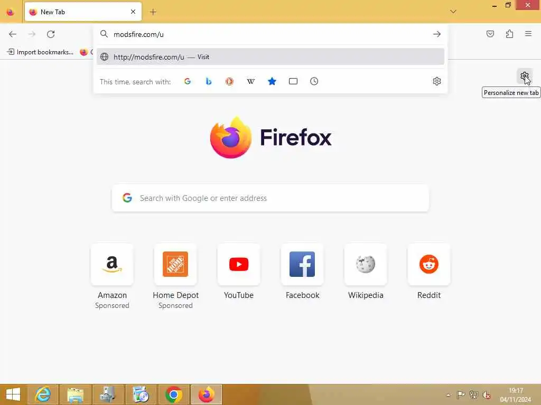Viewport: 541px width, 405px height.
Task: Click Search with Google or enter address field
Action: point(270,198)
